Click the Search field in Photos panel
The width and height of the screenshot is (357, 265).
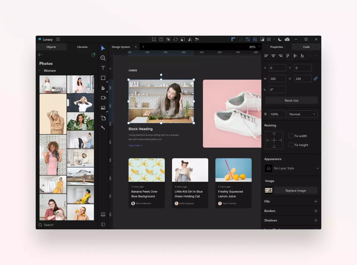(67, 225)
